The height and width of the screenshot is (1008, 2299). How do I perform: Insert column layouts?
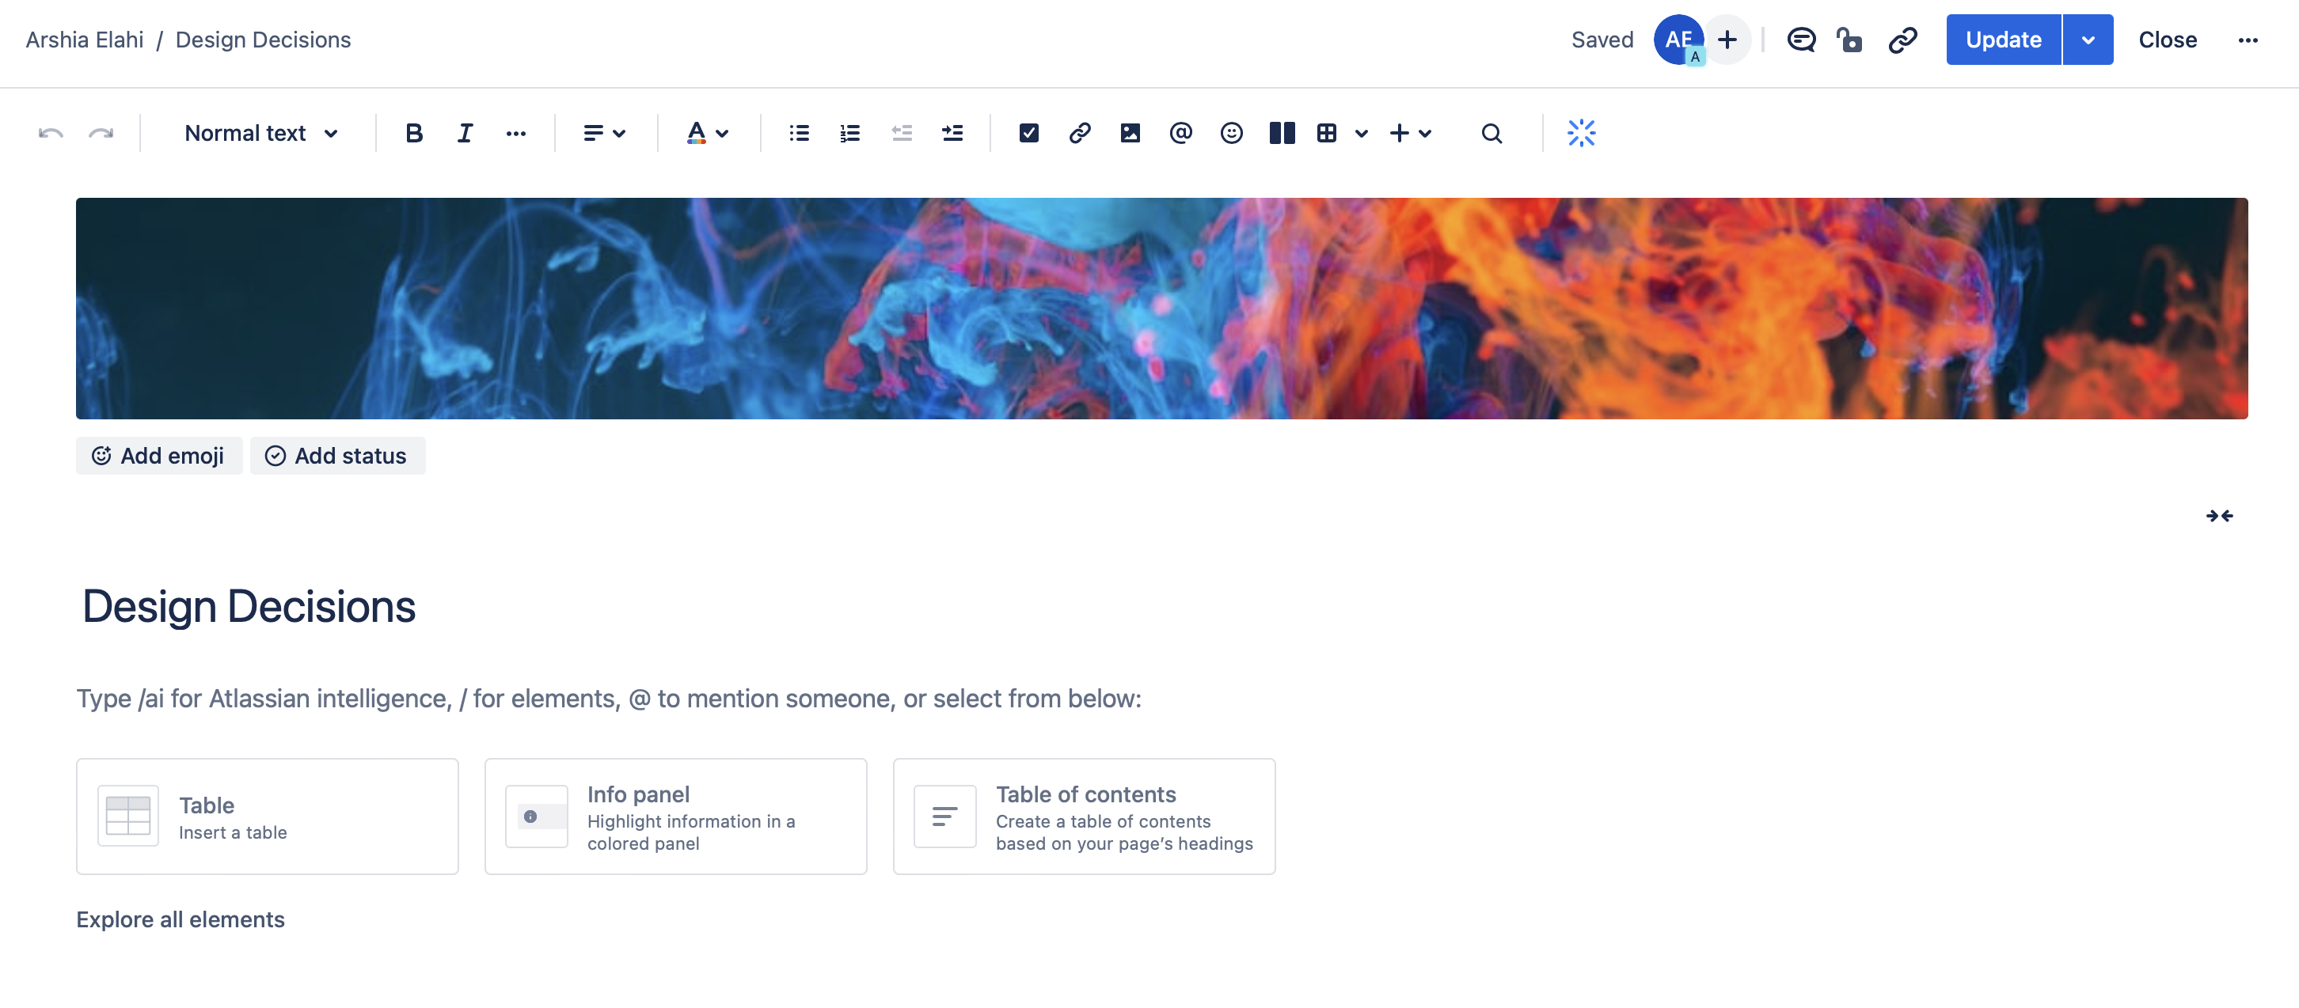pos(1282,134)
